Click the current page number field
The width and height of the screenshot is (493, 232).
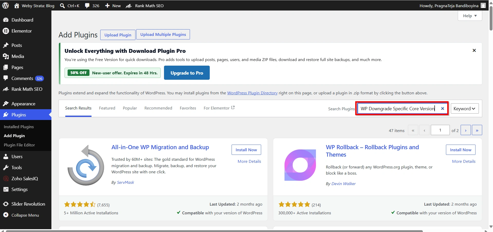pos(440,130)
